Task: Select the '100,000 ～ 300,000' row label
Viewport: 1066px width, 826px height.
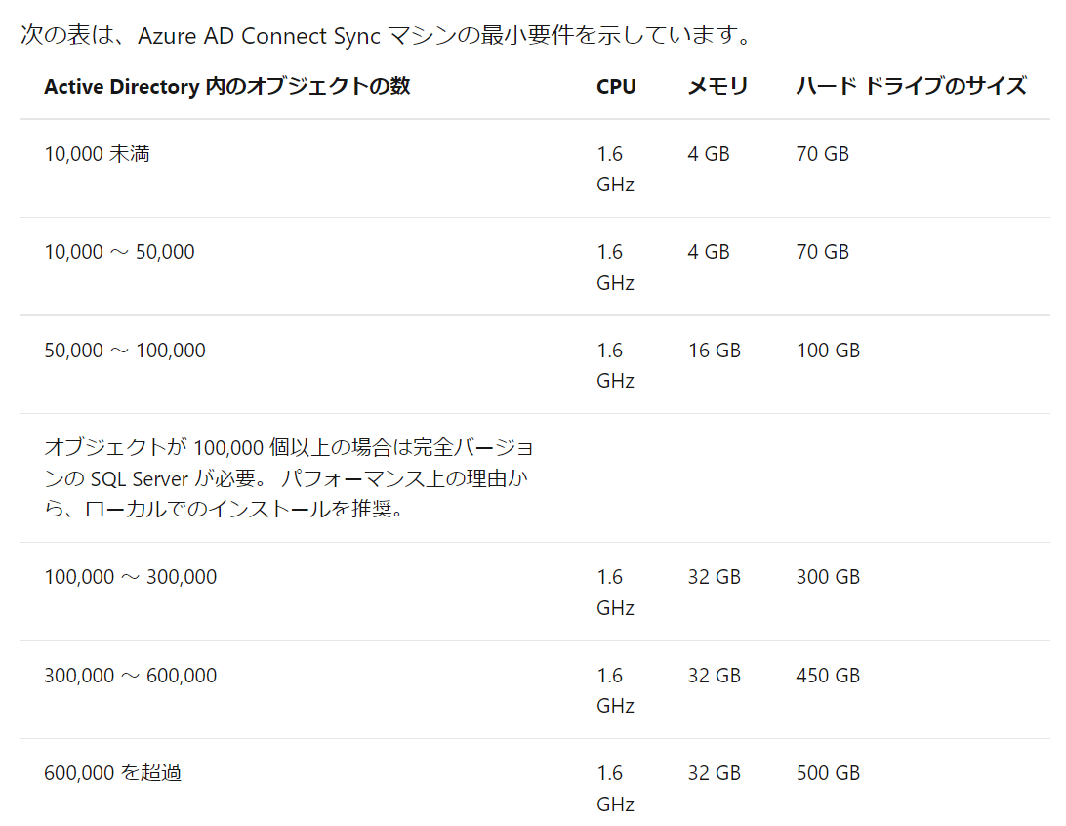Action: (131, 577)
